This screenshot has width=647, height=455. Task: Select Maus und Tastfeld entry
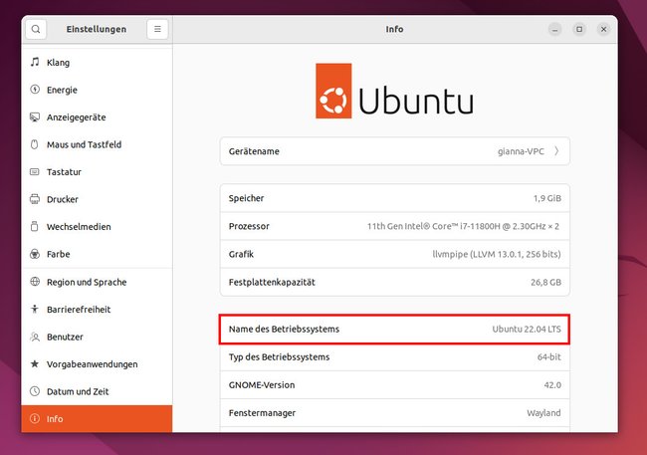[97, 144]
